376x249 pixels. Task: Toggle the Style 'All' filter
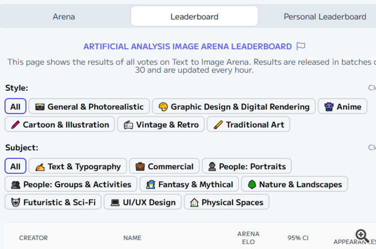tap(16, 107)
